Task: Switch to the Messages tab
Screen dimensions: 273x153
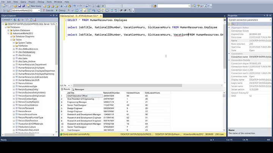Action: point(79,89)
